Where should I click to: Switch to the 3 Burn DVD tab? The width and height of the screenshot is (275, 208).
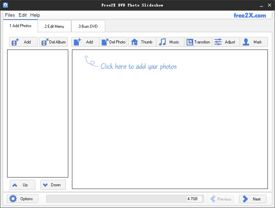88,26
